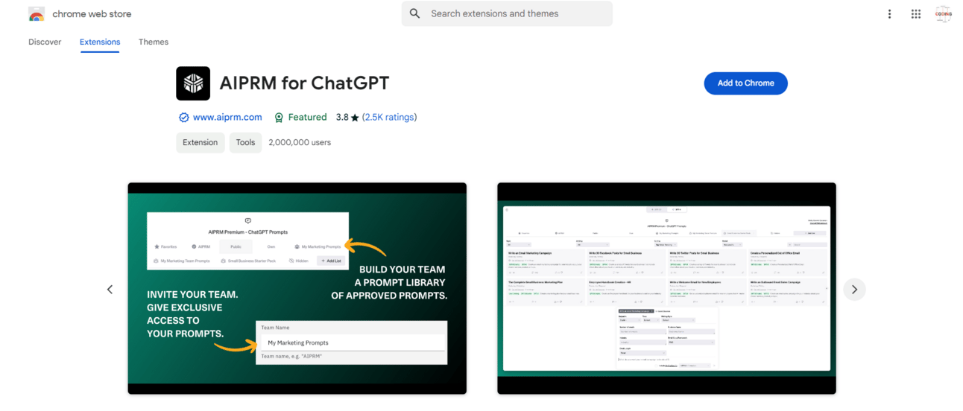Open the account profile avatar
963x411 pixels.
[944, 14]
